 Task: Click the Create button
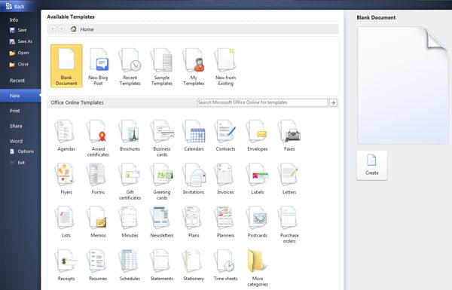(372, 166)
